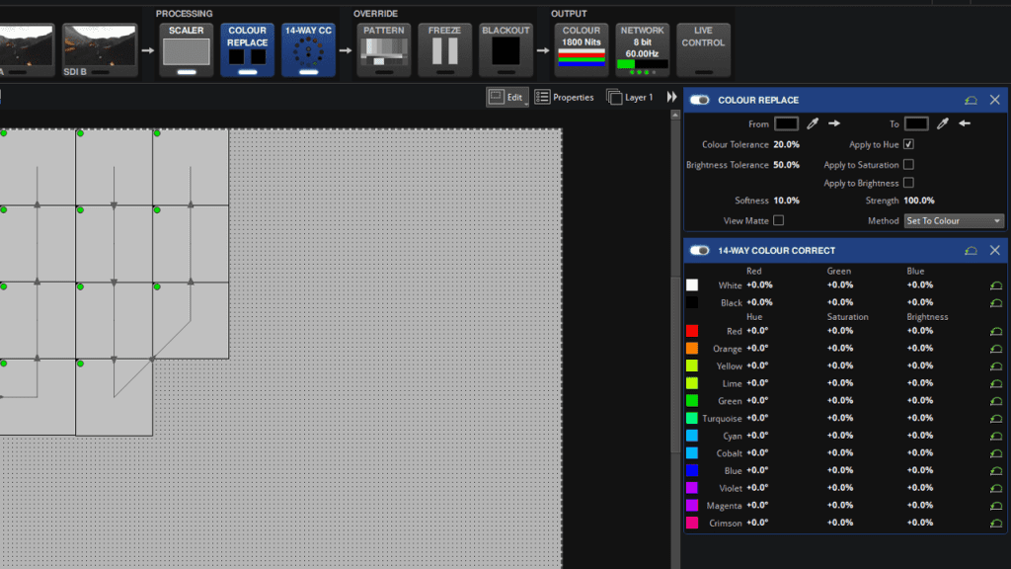
Task: Copy To colour to From with left arrow
Action: (965, 123)
